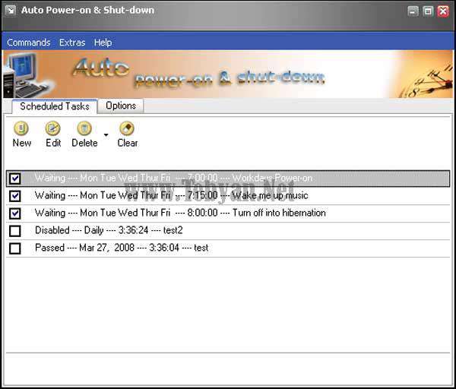This screenshot has width=456, height=389.
Task: Check the Passed test task checkbox
Action: [15, 248]
